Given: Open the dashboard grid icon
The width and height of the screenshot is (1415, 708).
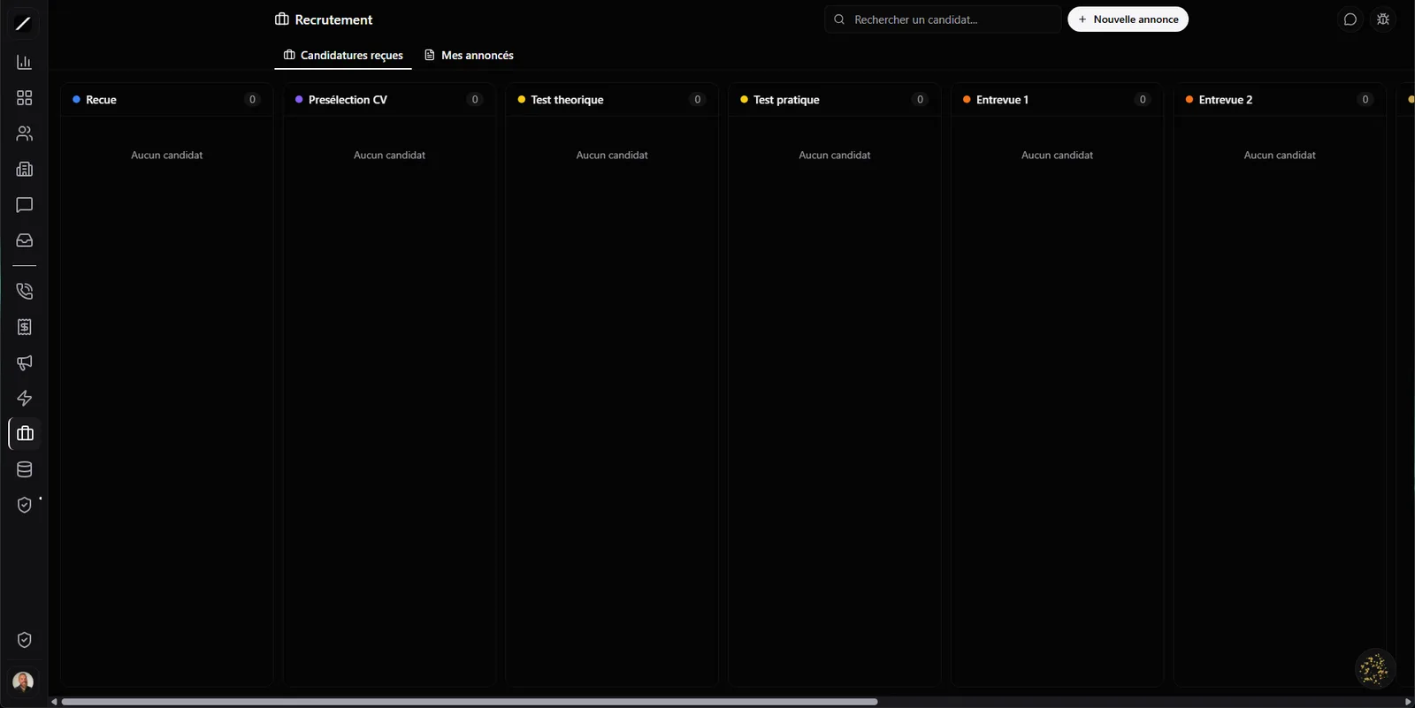Looking at the screenshot, I should 25,98.
